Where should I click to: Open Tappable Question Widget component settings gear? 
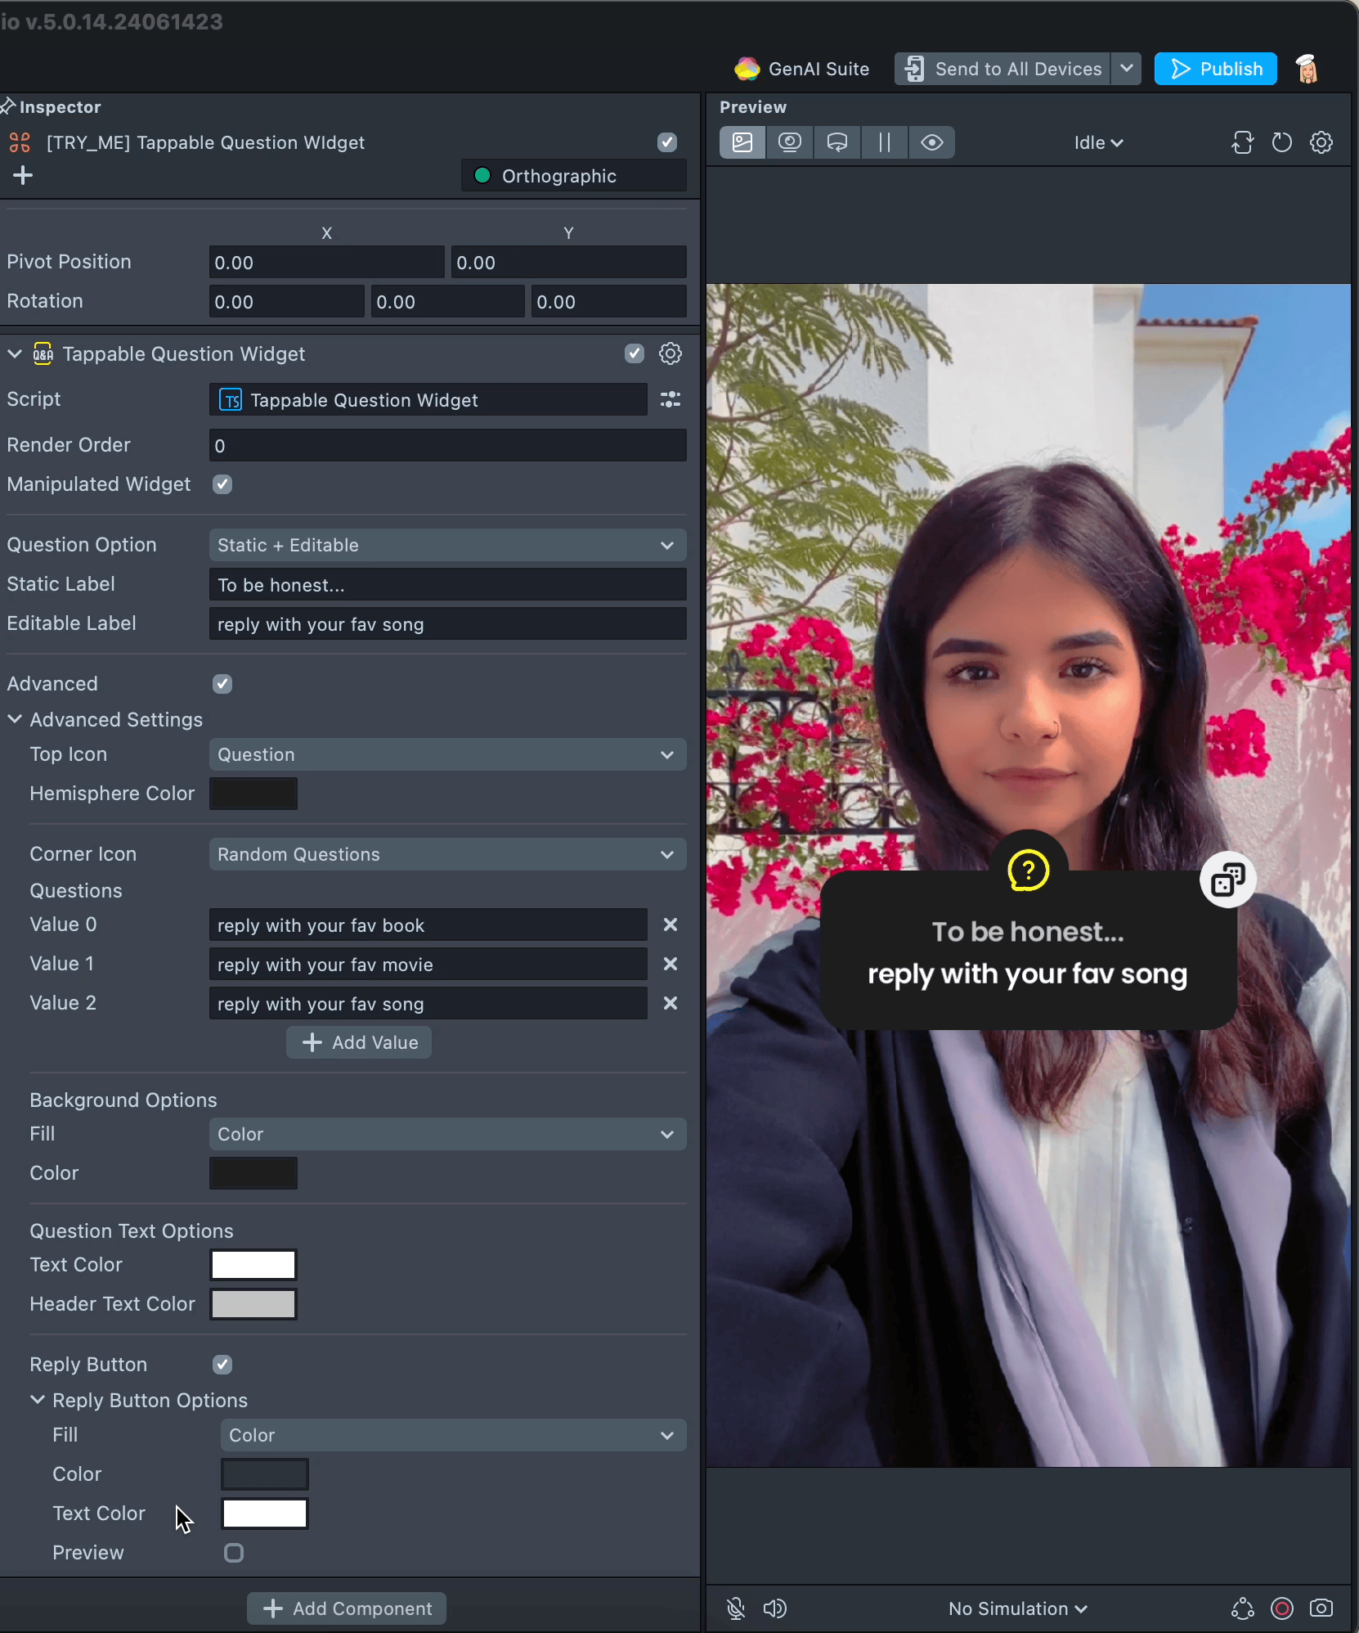pyautogui.click(x=671, y=353)
